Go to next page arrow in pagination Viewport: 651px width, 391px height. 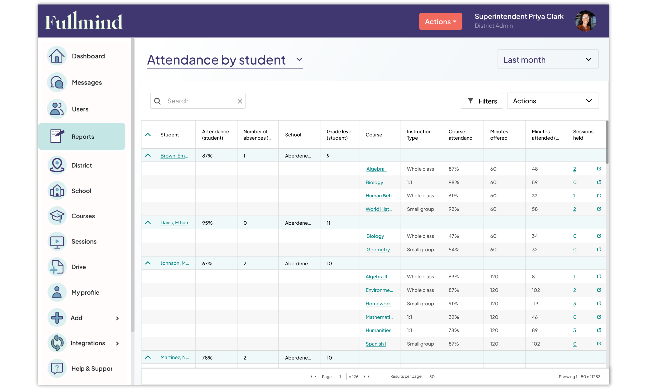364,377
